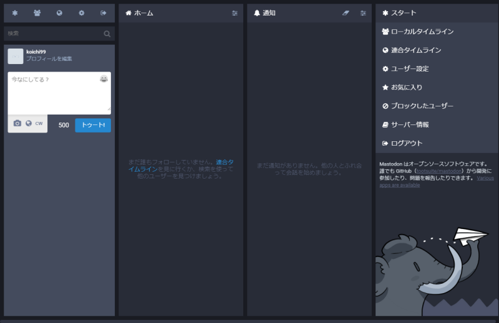Viewport: 499px width, 323px height.
Task: Click the asterisk Start icon in top navigation
Action: point(15,13)
